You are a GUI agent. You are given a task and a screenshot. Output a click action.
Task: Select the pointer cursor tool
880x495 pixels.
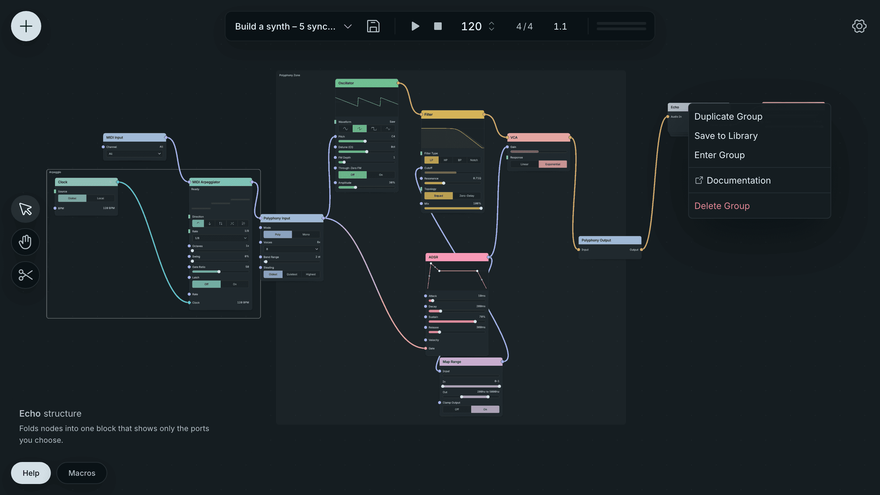click(x=25, y=209)
